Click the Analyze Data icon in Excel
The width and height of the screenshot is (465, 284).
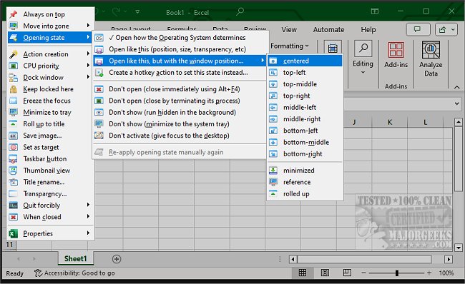pos(431,50)
